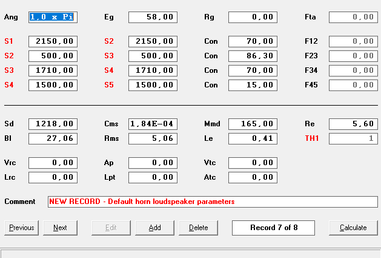Go to the Next record

(60, 228)
